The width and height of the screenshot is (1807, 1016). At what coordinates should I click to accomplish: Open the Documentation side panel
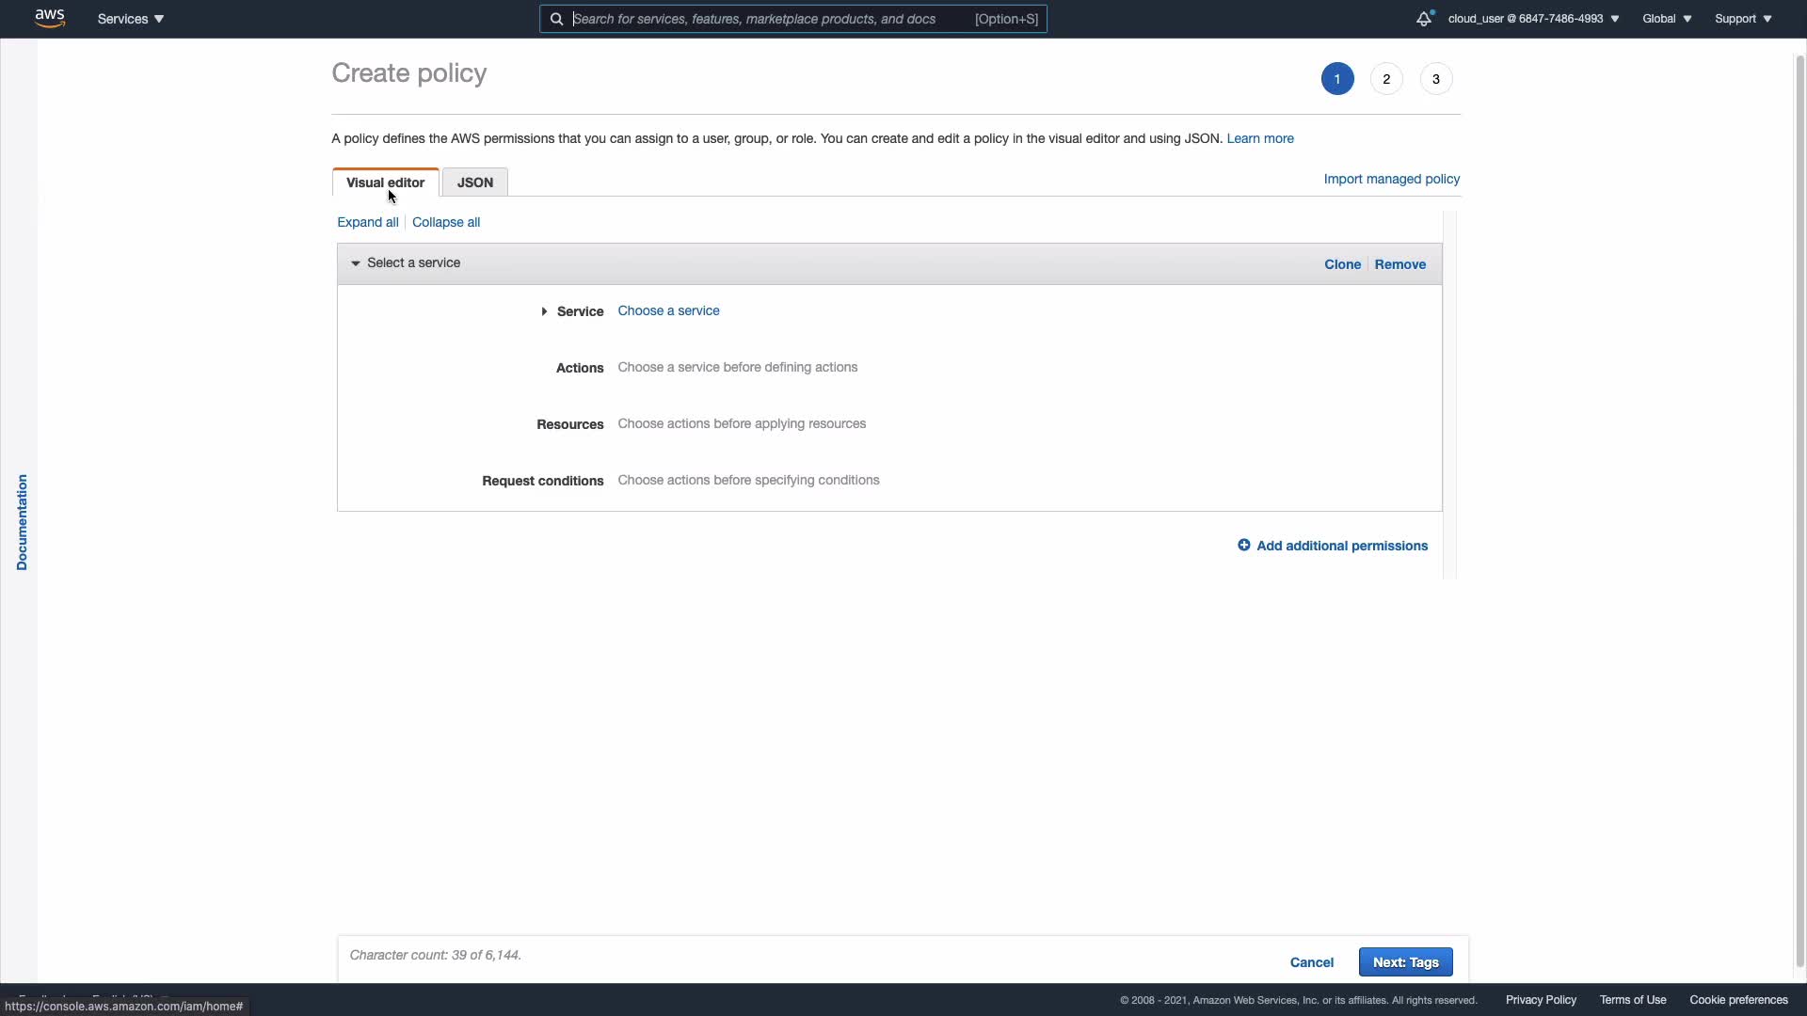[22, 522]
